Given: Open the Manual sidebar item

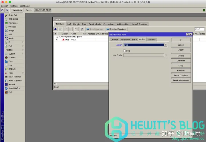Looking at the screenshot, I should 11,84.
